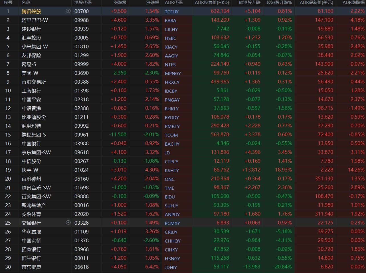Click stock code 09988
366x273 pixels.
[x=82, y=20]
